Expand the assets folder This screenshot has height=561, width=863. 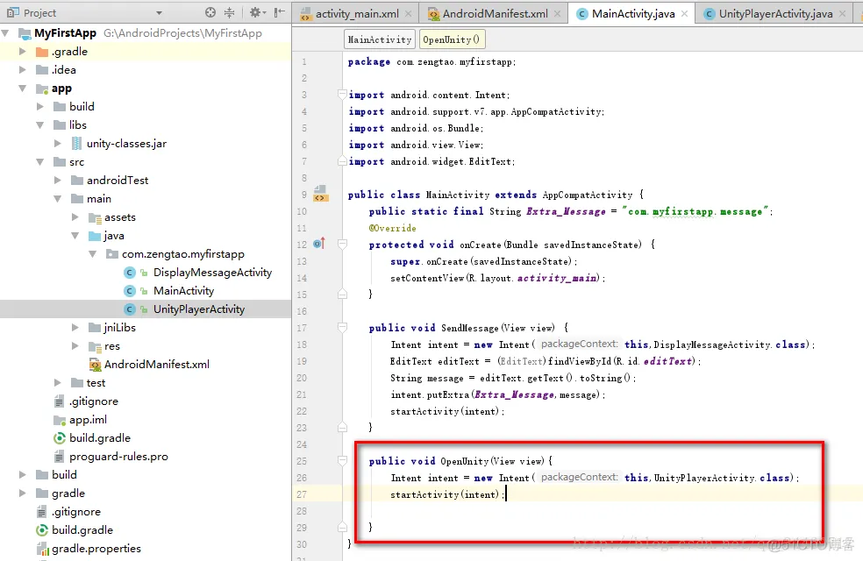coord(75,217)
